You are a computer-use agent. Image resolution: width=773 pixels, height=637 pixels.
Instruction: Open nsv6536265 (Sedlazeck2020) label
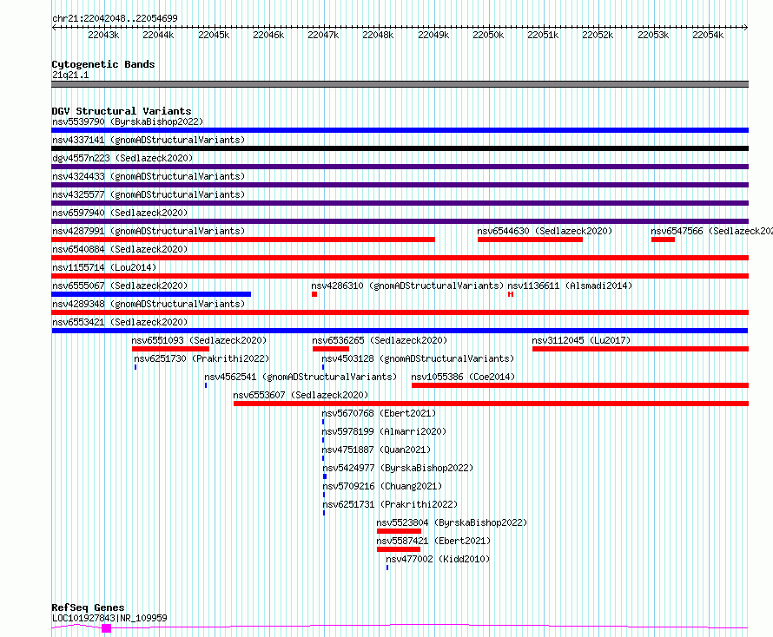point(380,340)
